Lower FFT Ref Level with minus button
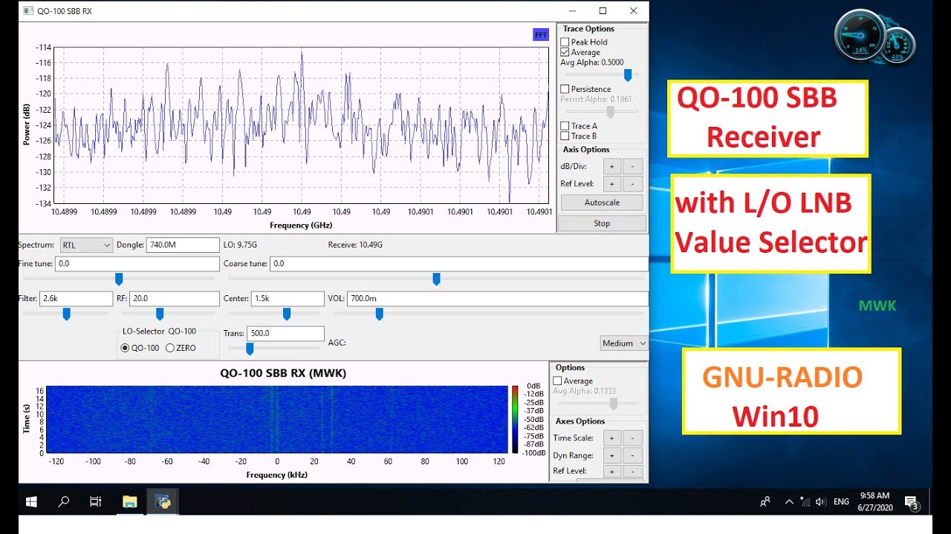The image size is (951, 534). (632, 184)
